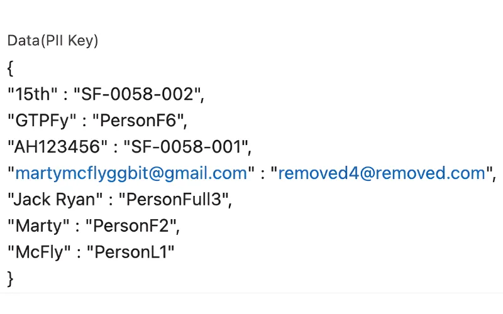
Task: Click the "Marty" key text
Action: pyautogui.click(x=38, y=226)
